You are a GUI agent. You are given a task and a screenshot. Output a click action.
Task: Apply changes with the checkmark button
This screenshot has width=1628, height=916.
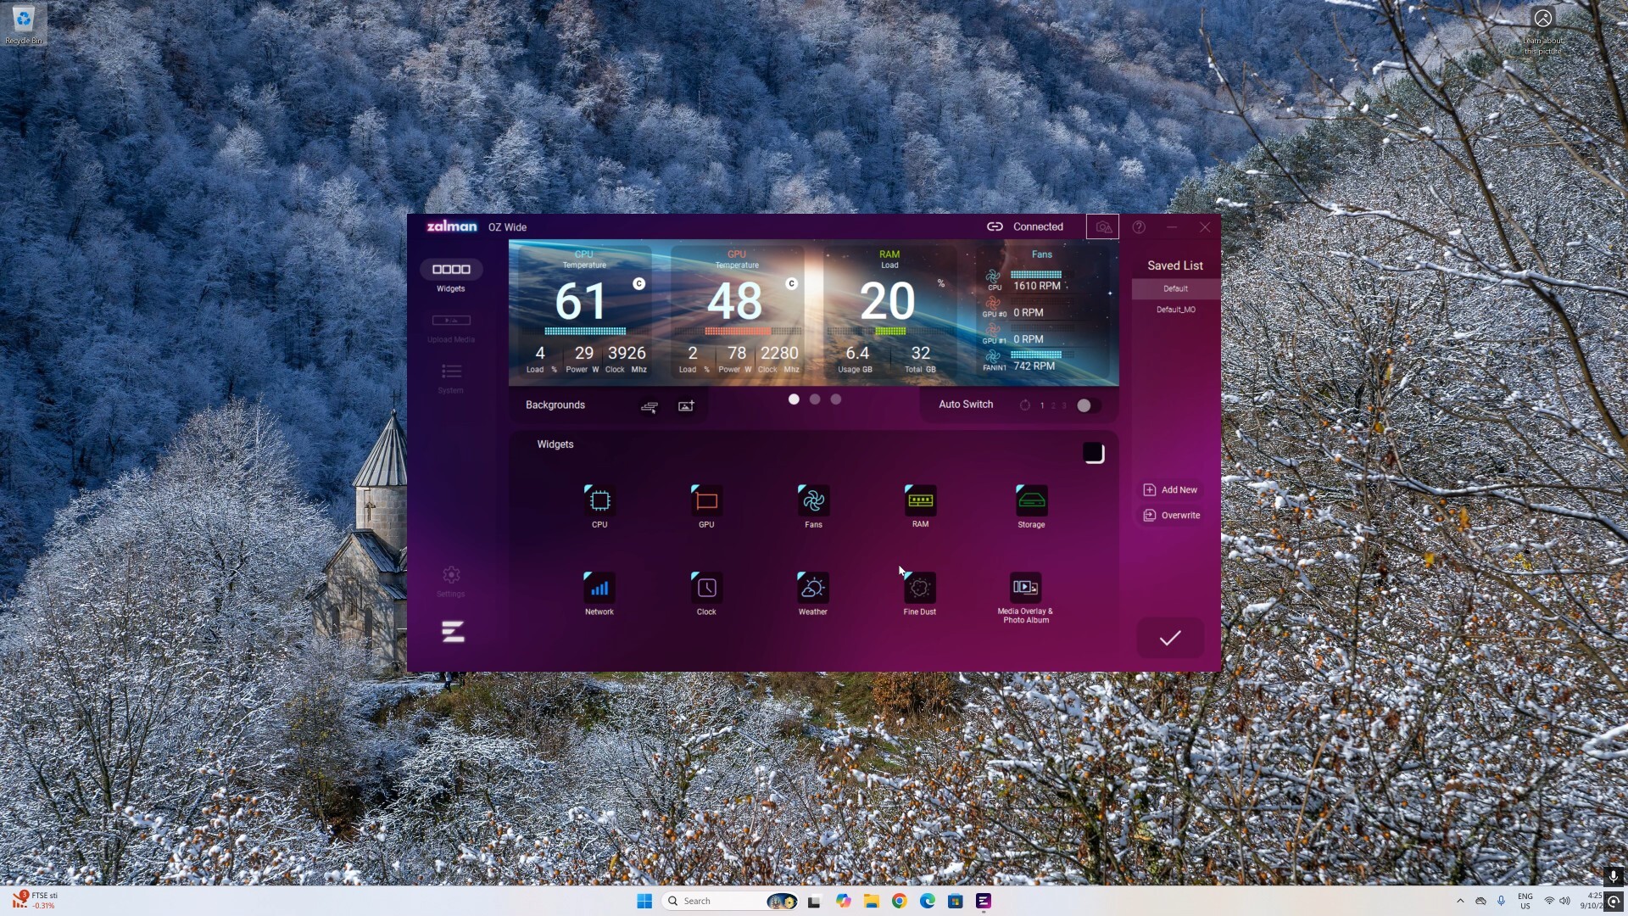point(1170,639)
